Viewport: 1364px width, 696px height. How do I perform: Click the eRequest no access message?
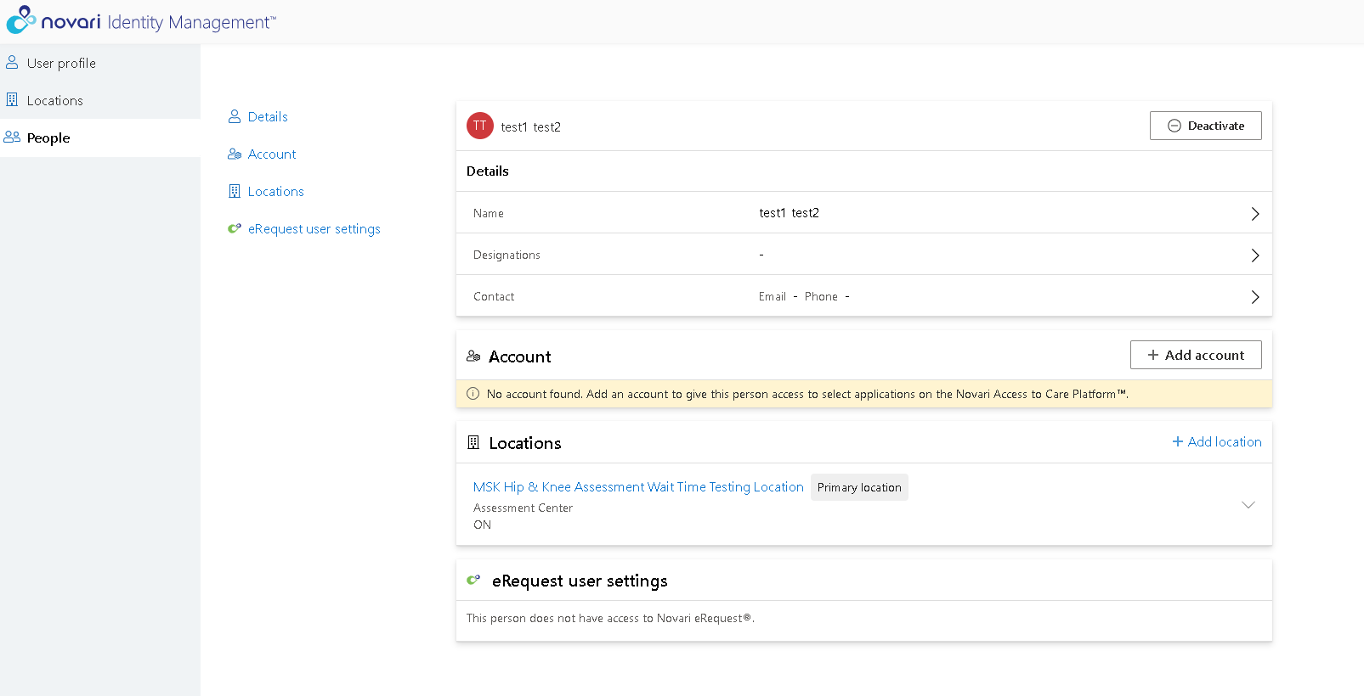pyautogui.click(x=610, y=618)
